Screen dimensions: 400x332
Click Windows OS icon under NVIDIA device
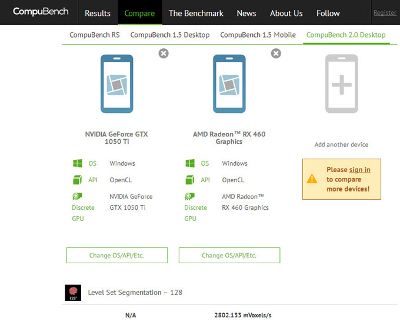click(x=78, y=163)
